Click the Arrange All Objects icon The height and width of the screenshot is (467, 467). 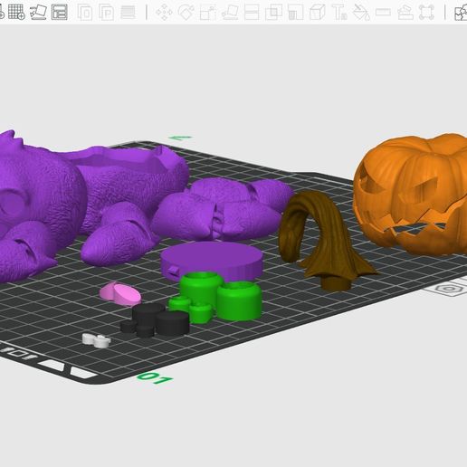[60, 12]
